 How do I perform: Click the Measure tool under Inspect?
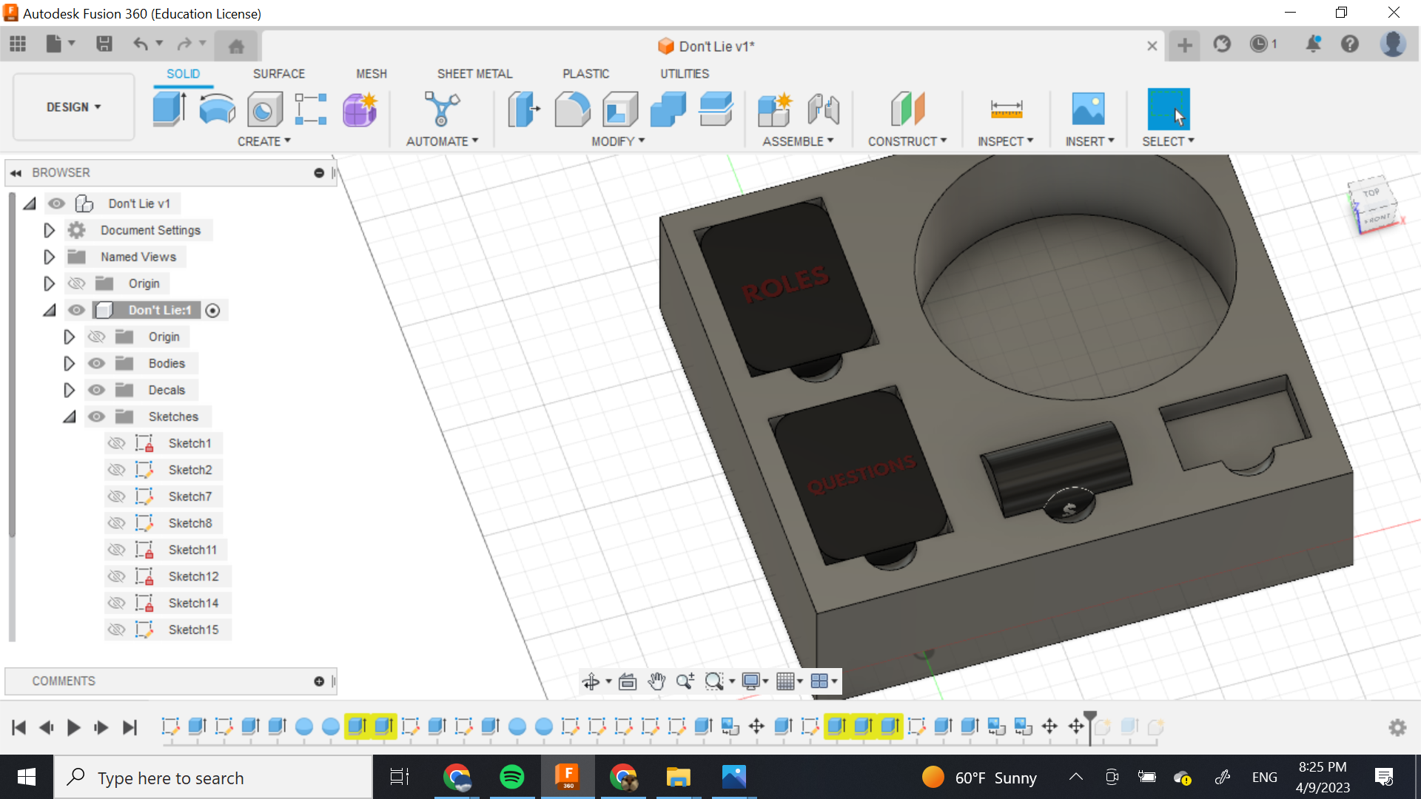1006,109
